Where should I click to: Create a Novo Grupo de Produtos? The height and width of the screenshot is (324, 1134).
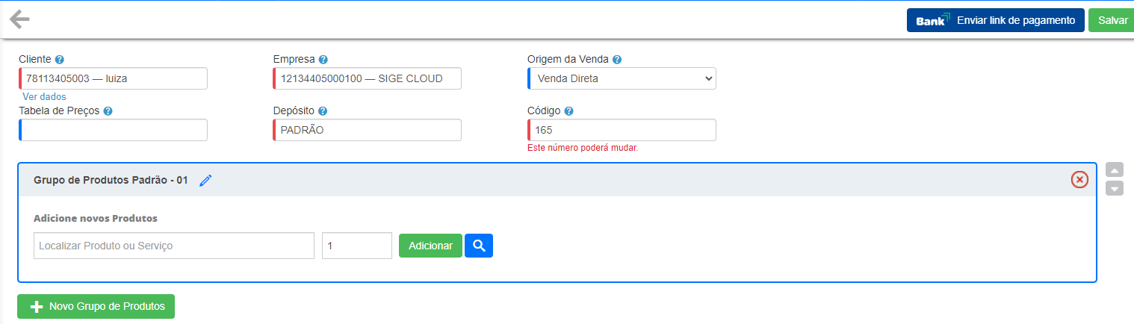[96, 306]
